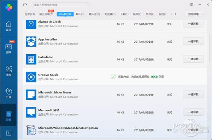Click the Microsoft Sticky Notes icon
This screenshot has width=212, height=140.
click(31, 95)
